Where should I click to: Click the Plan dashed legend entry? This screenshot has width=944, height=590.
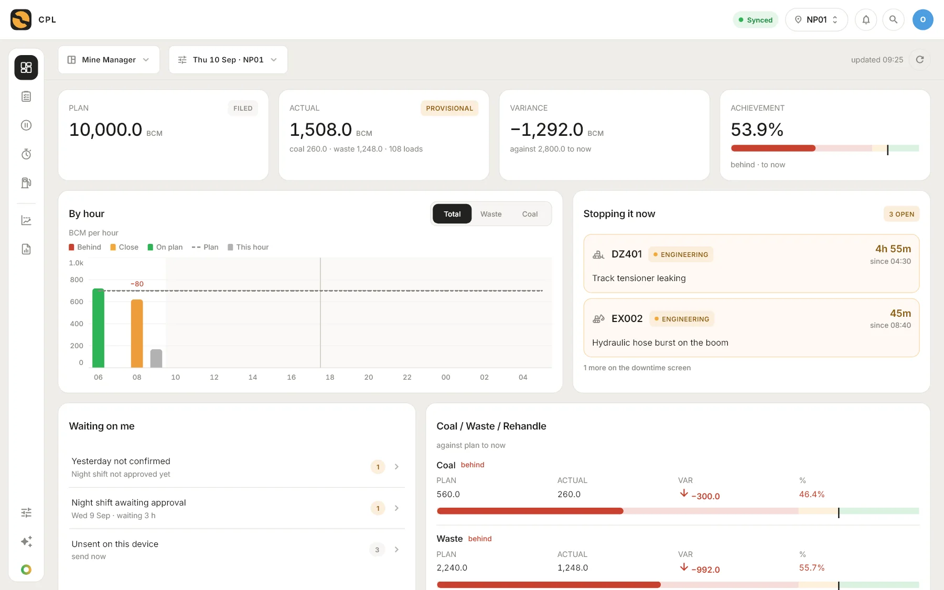[x=205, y=248]
